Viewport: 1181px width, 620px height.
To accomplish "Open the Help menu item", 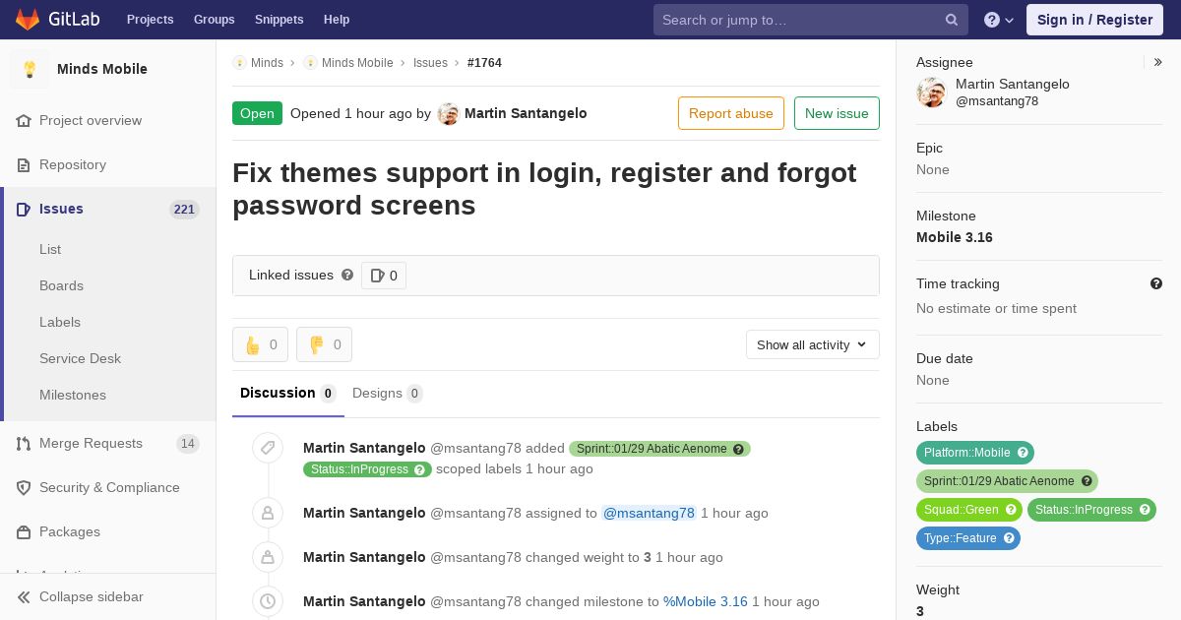I will (x=337, y=20).
